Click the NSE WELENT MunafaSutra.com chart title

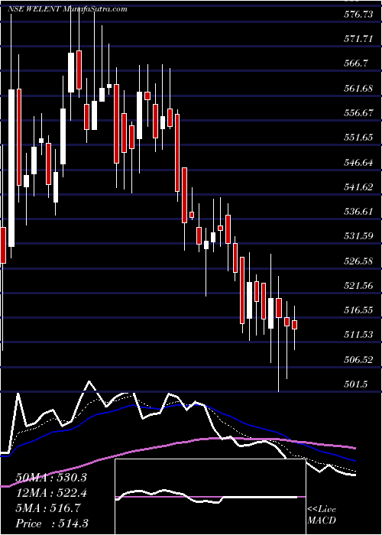pyautogui.click(x=67, y=9)
